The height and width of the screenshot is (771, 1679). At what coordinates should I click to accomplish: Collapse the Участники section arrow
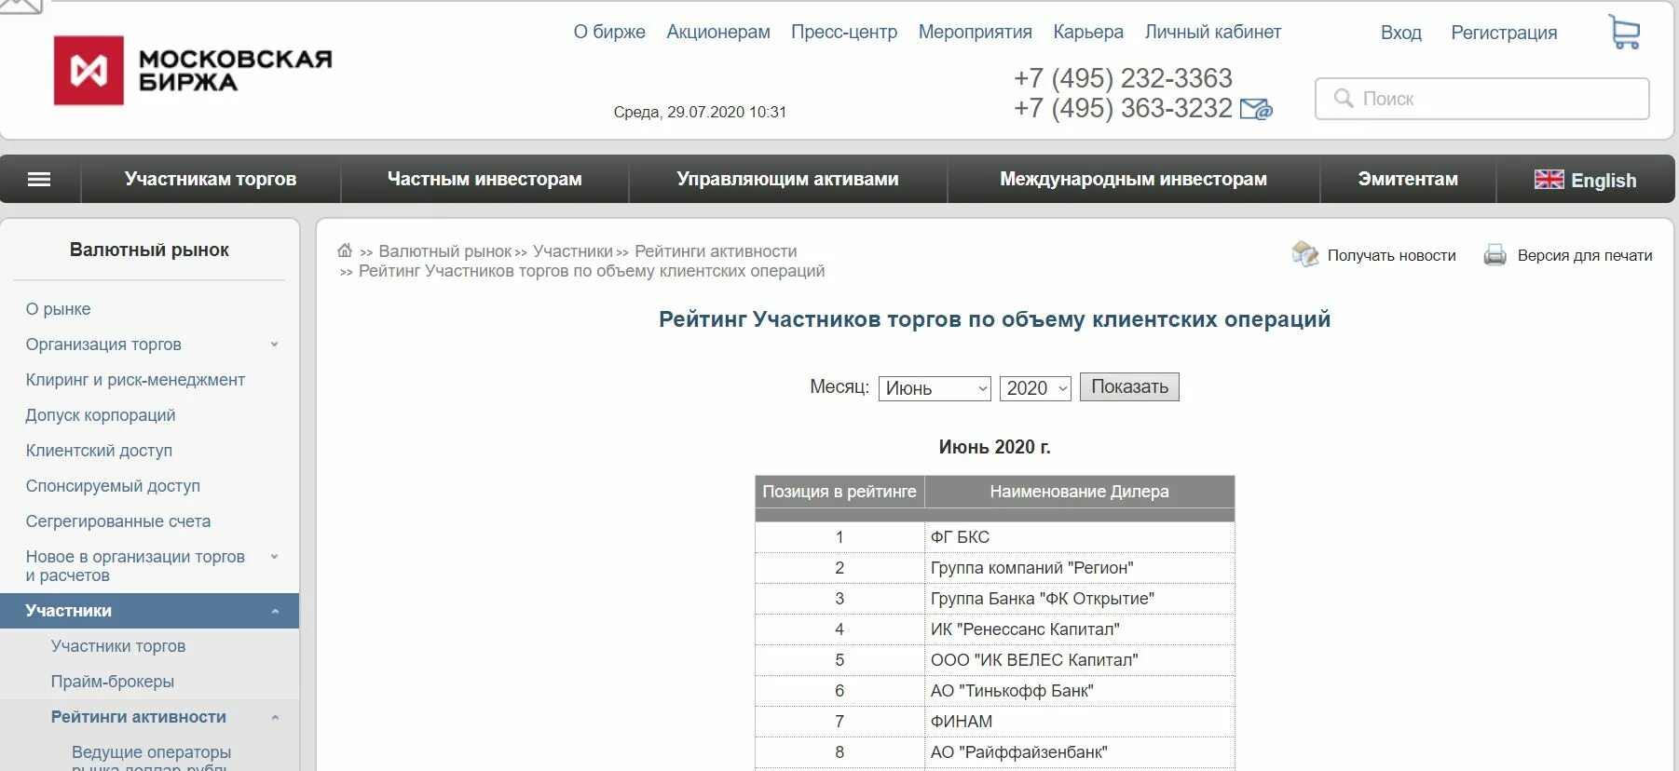[275, 611]
